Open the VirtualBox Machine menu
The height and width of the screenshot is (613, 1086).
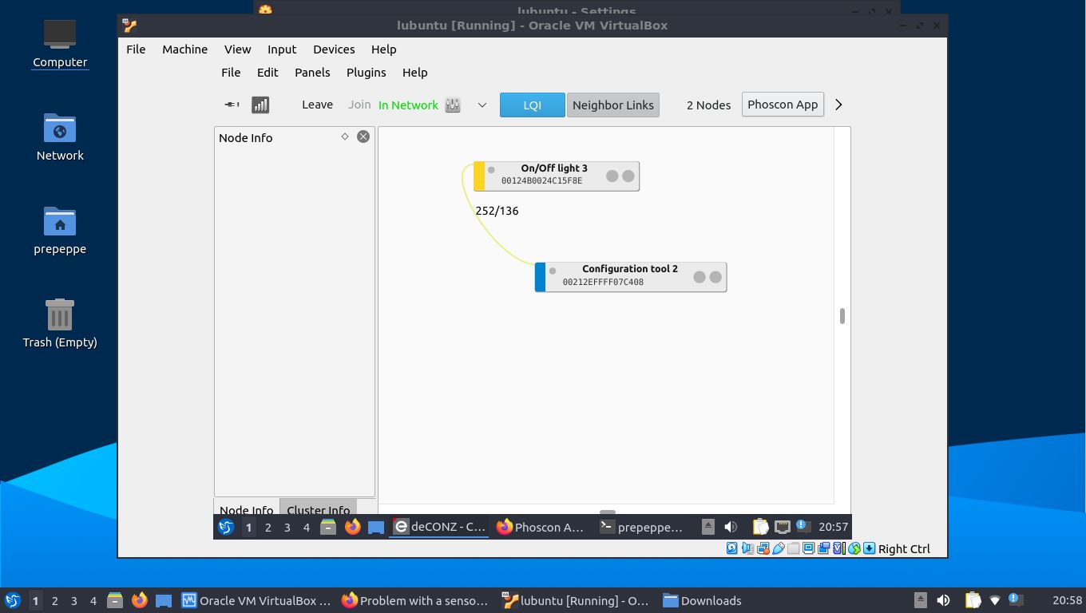[184, 49]
